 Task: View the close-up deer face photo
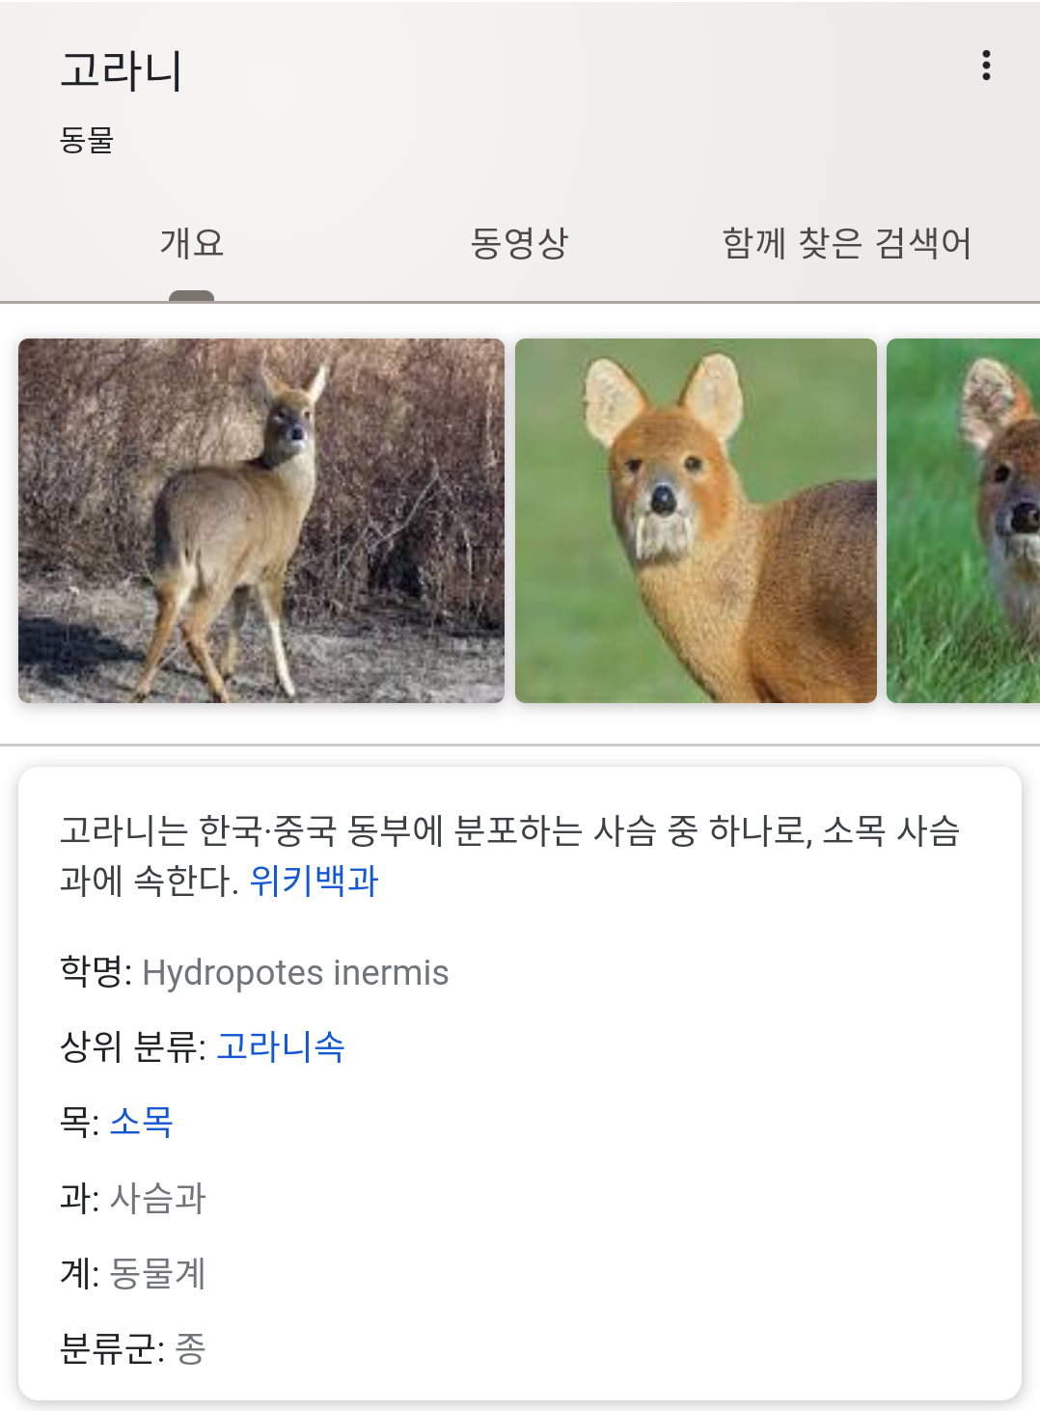pos(696,520)
